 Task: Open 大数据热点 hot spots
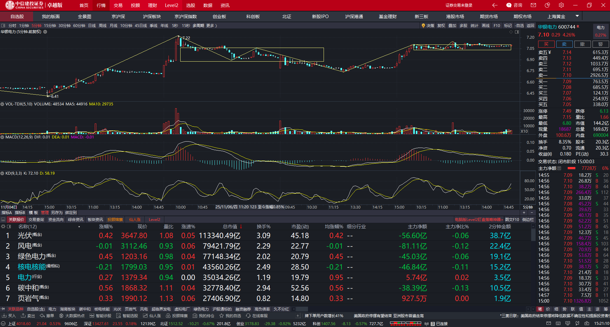click(72, 316)
